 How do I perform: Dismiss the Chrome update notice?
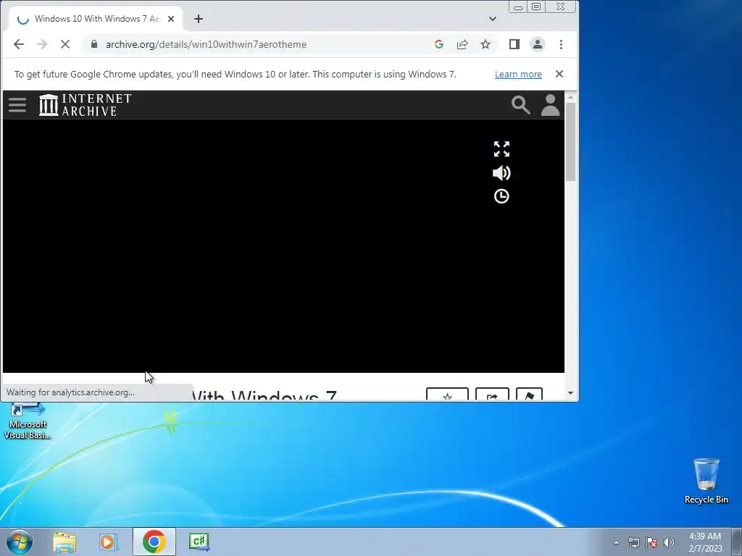tap(559, 74)
